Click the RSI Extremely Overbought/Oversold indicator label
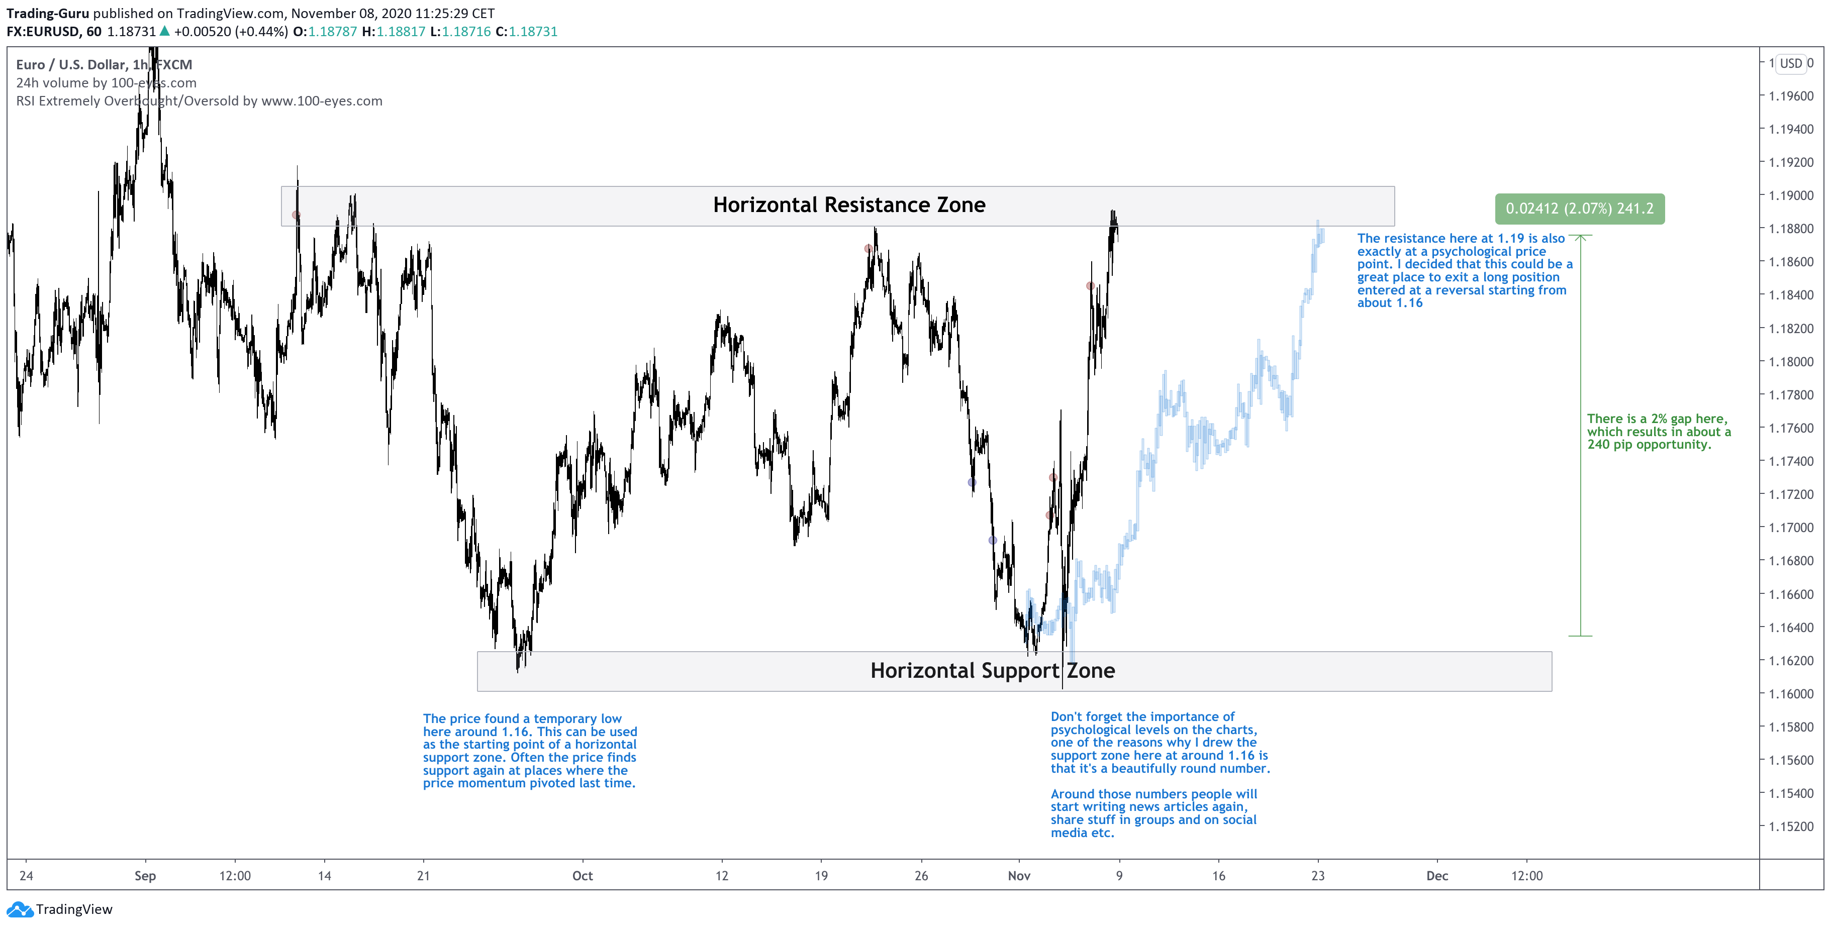Screen dimensions: 1831x929 (199, 101)
